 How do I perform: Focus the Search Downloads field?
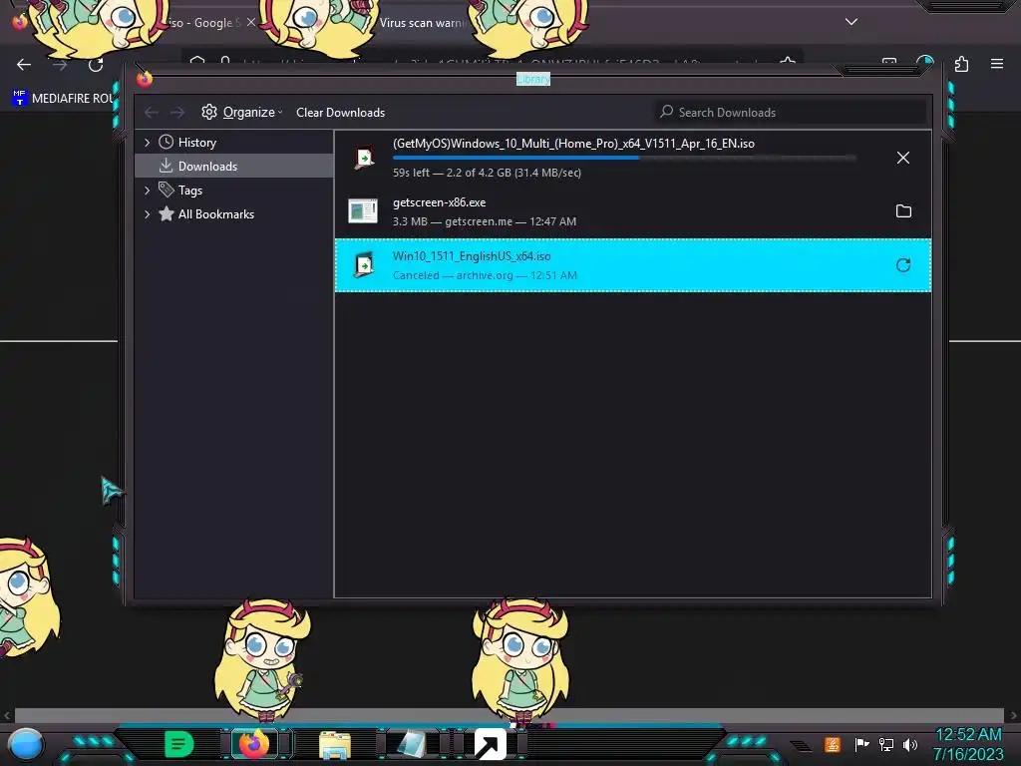tap(791, 112)
